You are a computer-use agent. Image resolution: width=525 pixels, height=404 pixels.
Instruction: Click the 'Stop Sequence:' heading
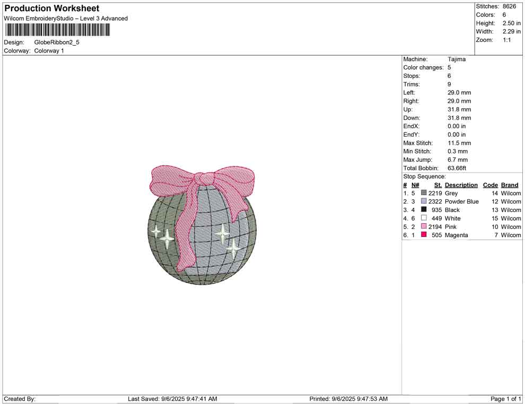coord(424,177)
